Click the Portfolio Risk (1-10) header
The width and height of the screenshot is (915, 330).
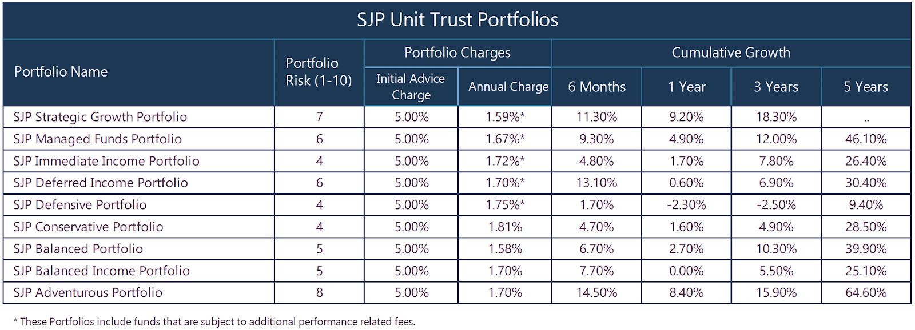pyautogui.click(x=319, y=72)
